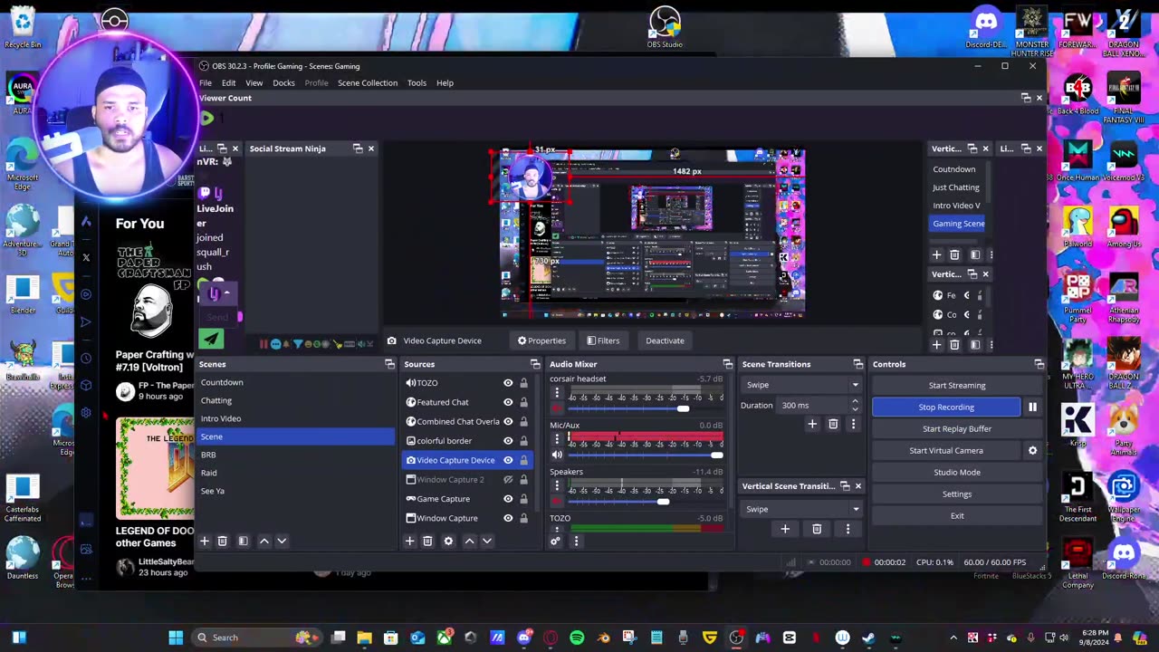Show the hidden Window Capture 2 source

508,479
